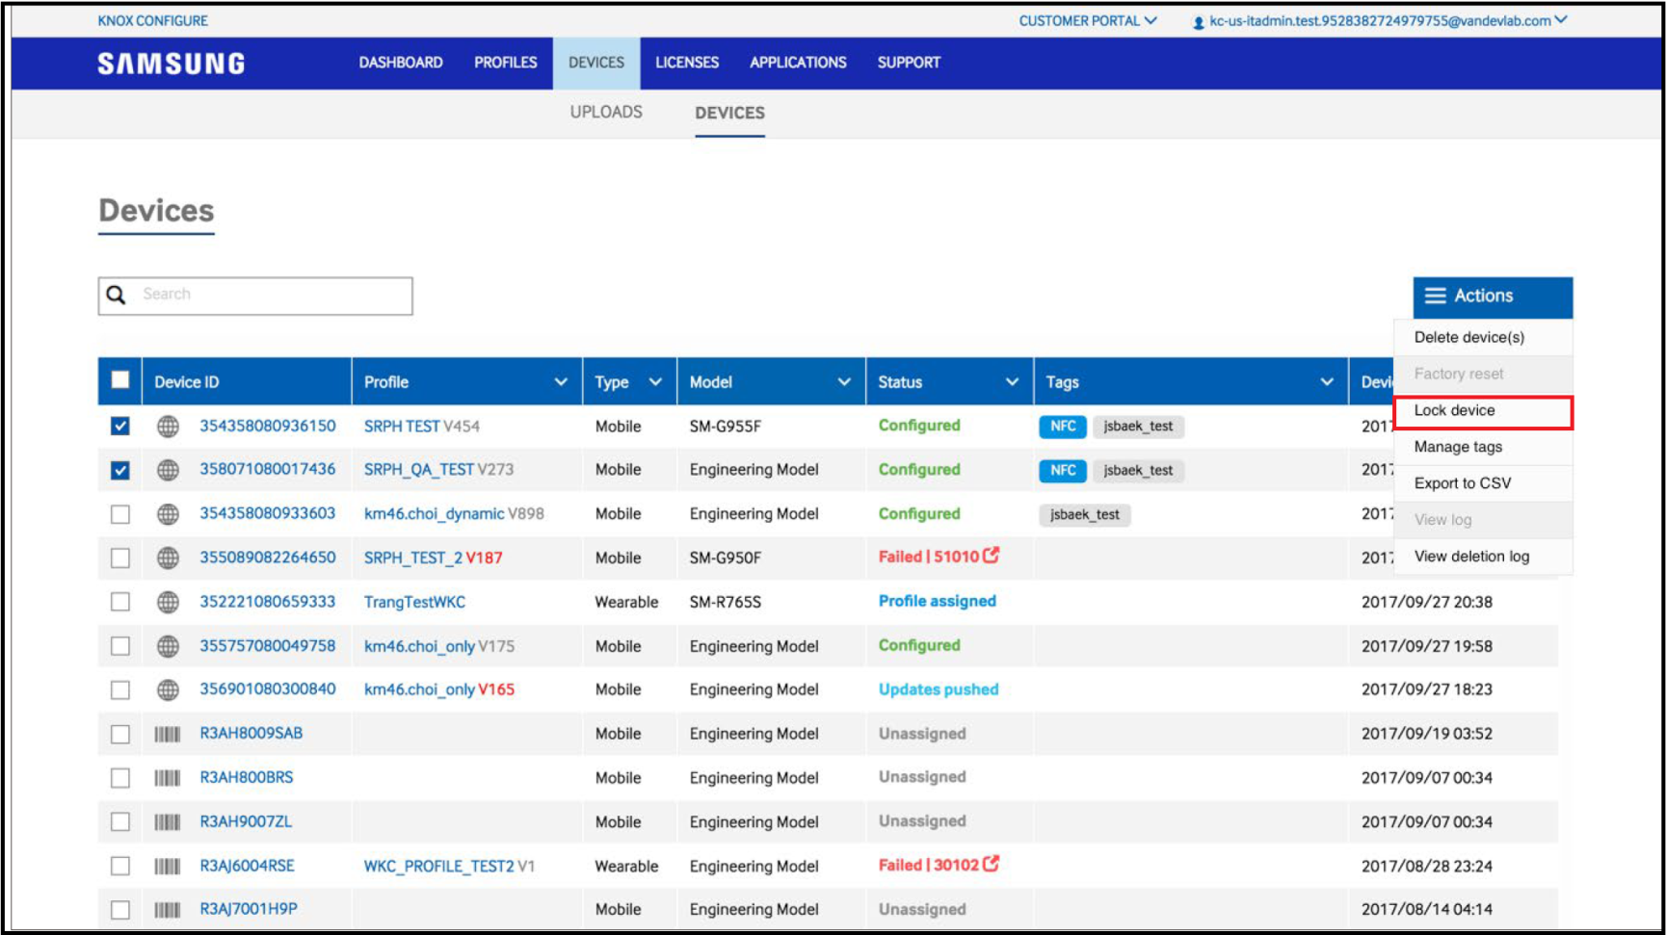
Task: Open the Licenses menu
Action: pos(687,63)
